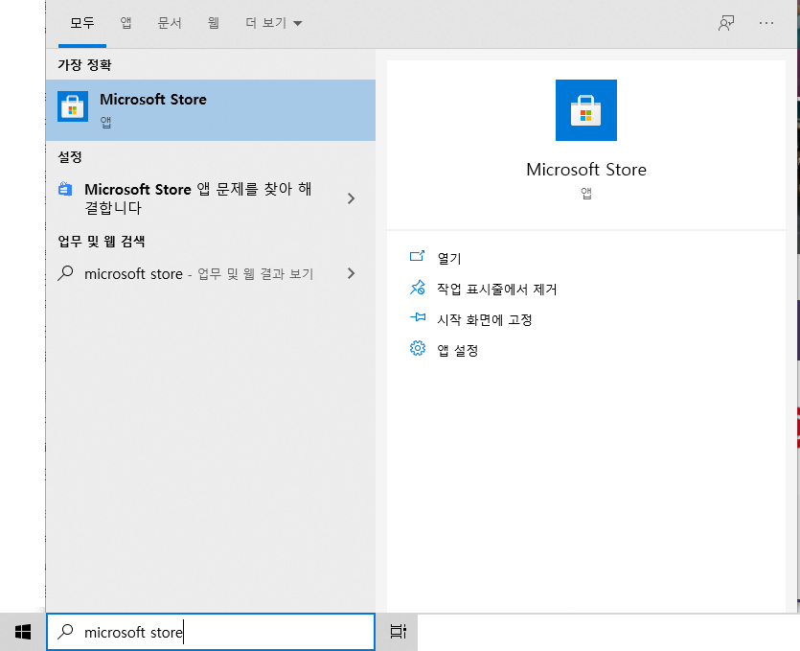
Task: Click the 설정 section header
Action: (x=70, y=156)
